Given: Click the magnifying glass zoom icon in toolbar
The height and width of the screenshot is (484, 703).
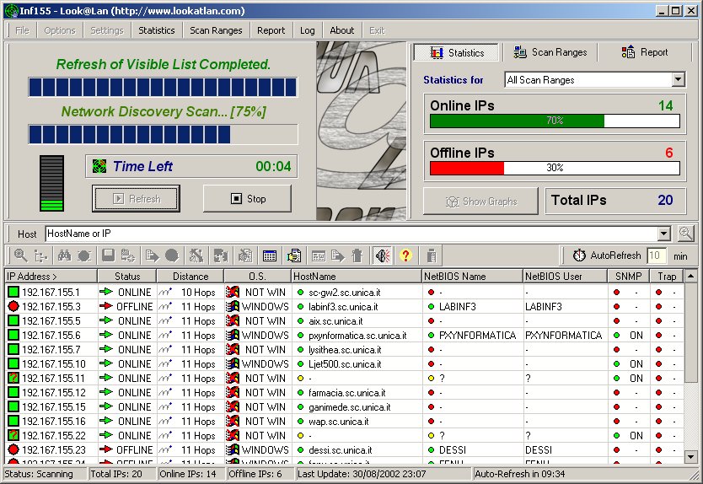Looking at the screenshot, I should (x=20, y=255).
